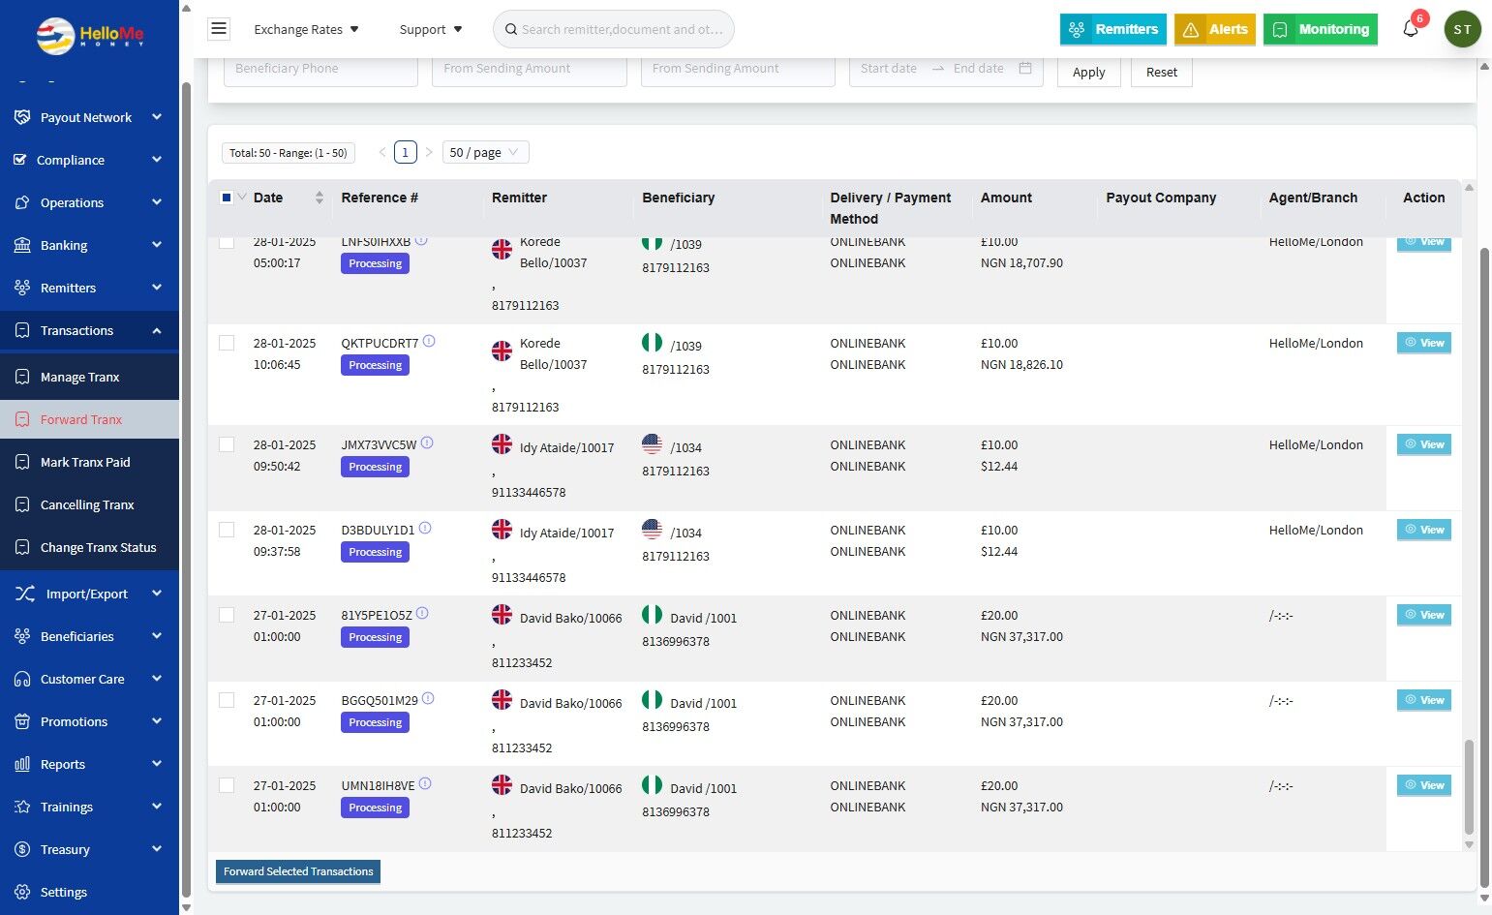Screen dimensions: 1492x915
Task: Click info icon next to JMX73VVC5W
Action: [x=427, y=443]
